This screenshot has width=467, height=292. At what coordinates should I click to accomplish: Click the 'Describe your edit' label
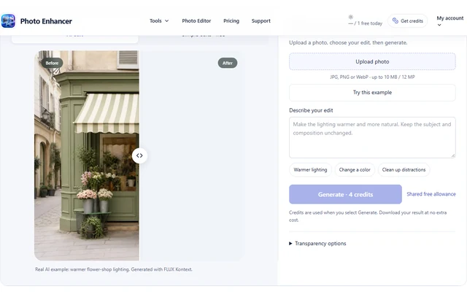point(311,110)
